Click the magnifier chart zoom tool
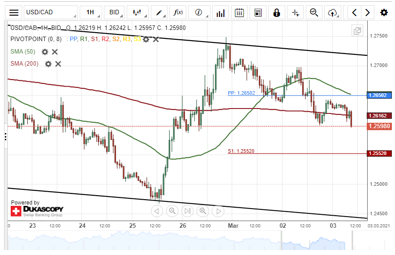Image resolution: width=395 pixels, height=255 pixels. click(x=314, y=13)
